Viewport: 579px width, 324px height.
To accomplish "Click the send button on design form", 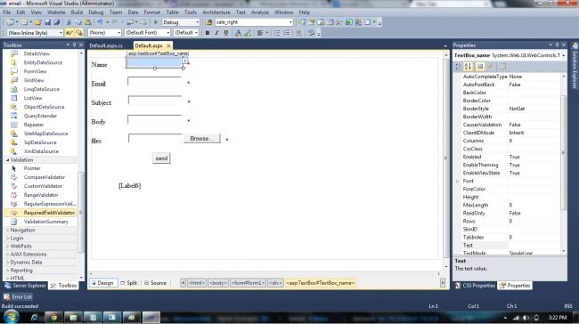I will click(x=161, y=158).
